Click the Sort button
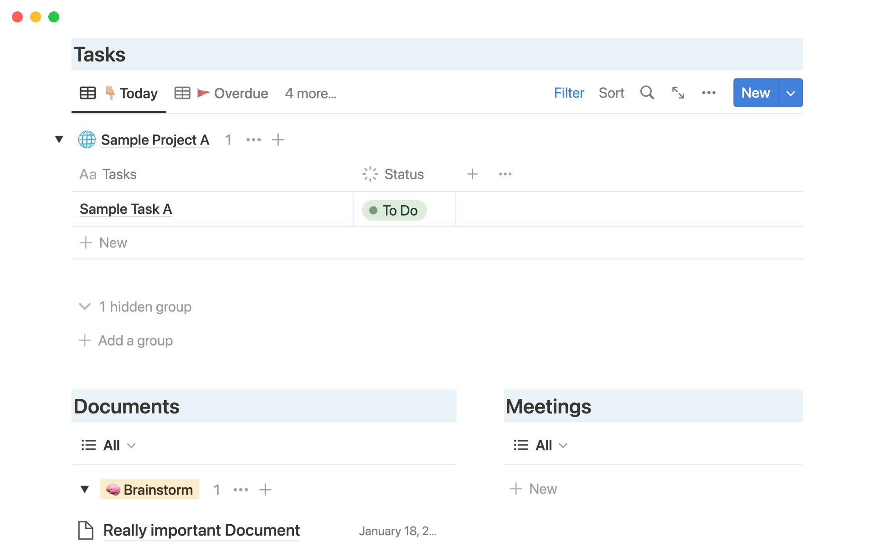This screenshot has width=875, height=547. pos(611,93)
